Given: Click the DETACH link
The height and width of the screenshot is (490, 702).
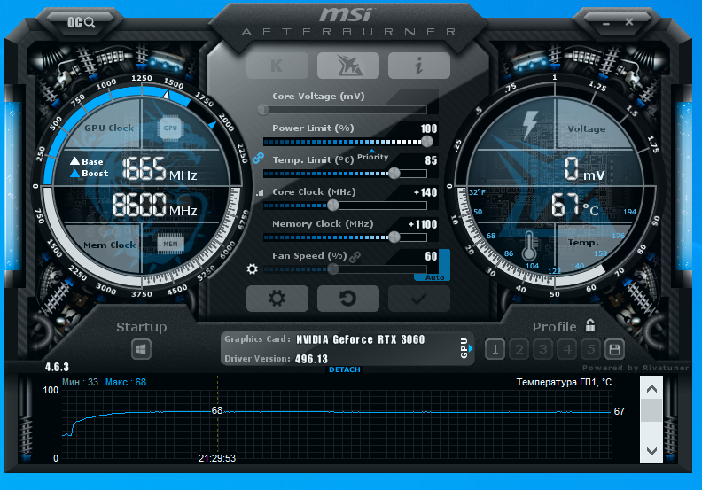Looking at the screenshot, I should pos(344,369).
